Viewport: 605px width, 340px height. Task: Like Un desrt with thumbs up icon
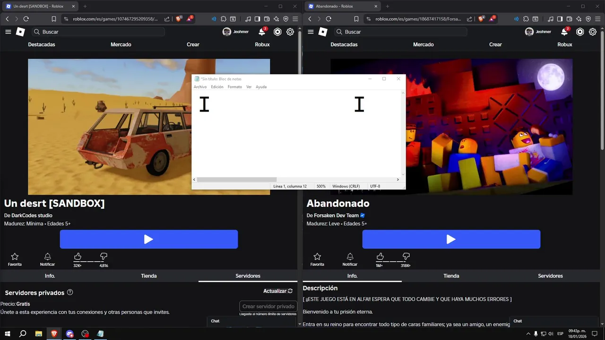coord(78,256)
